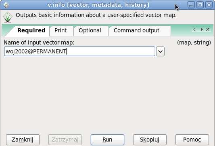This screenshot has width=215, height=146.
Task: Click the Skopiuj button
Action: tap(150, 140)
